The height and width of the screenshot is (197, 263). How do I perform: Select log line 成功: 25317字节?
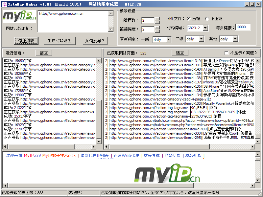click(x=18, y=116)
